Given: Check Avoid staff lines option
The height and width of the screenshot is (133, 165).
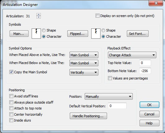Looking at the screenshot, I should (x=11, y=96).
